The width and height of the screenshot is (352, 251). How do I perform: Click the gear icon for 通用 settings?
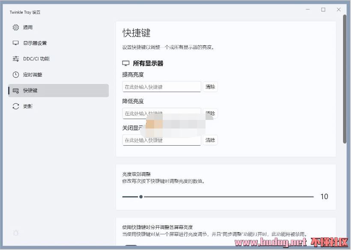(16, 27)
